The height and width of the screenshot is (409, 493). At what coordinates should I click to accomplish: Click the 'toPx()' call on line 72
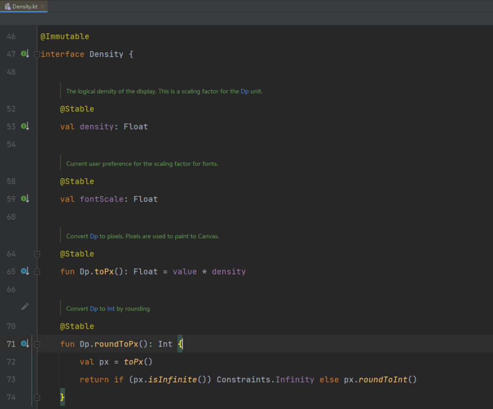point(138,362)
